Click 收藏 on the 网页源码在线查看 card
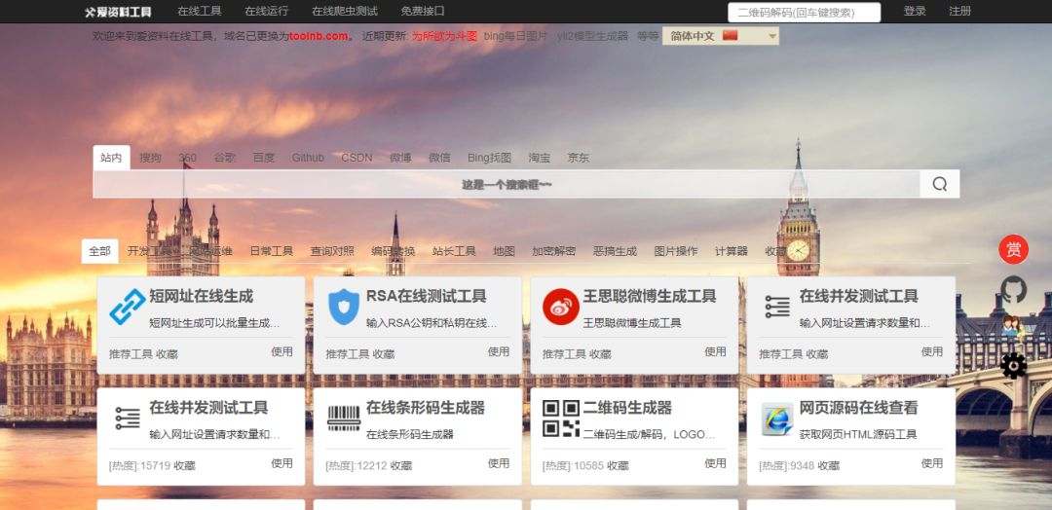This screenshot has height=510, width=1052. tap(829, 465)
